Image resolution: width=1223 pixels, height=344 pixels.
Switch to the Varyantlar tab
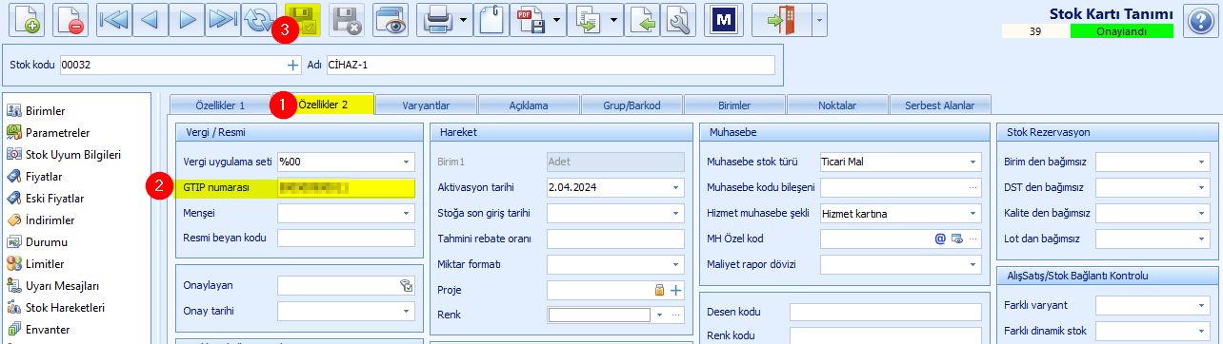coord(426,105)
